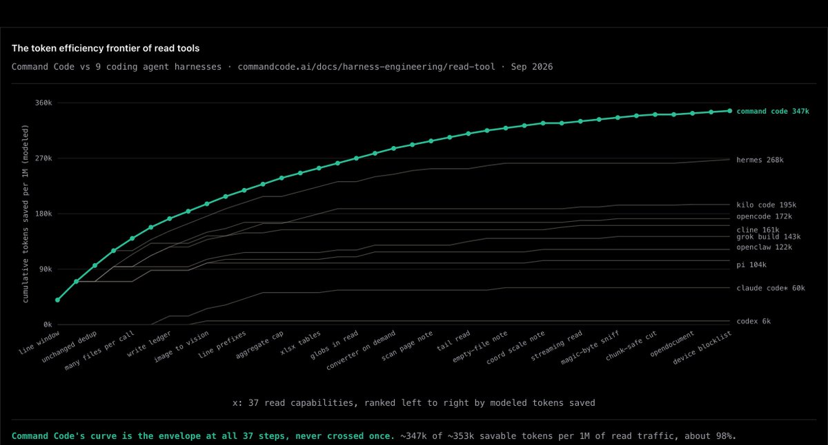Click the "360k" y-axis tick label
Image resolution: width=828 pixels, height=445 pixels.
(43, 103)
